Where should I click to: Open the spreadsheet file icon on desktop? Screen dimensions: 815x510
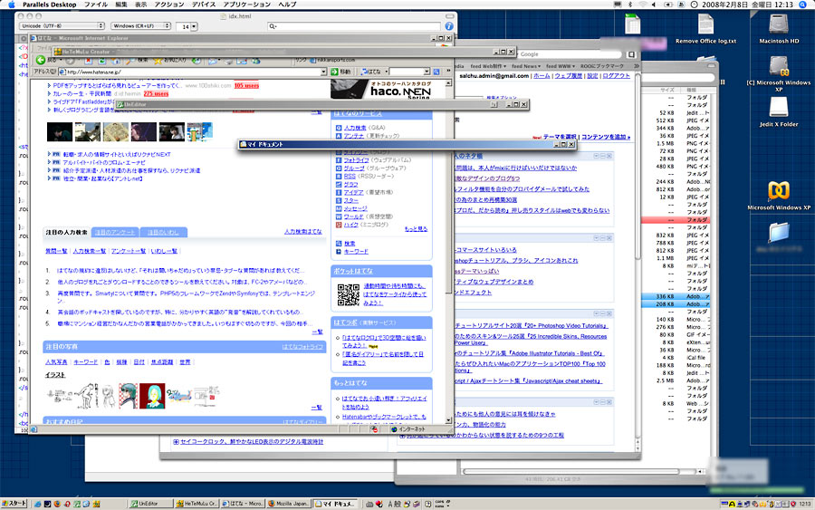point(633,24)
